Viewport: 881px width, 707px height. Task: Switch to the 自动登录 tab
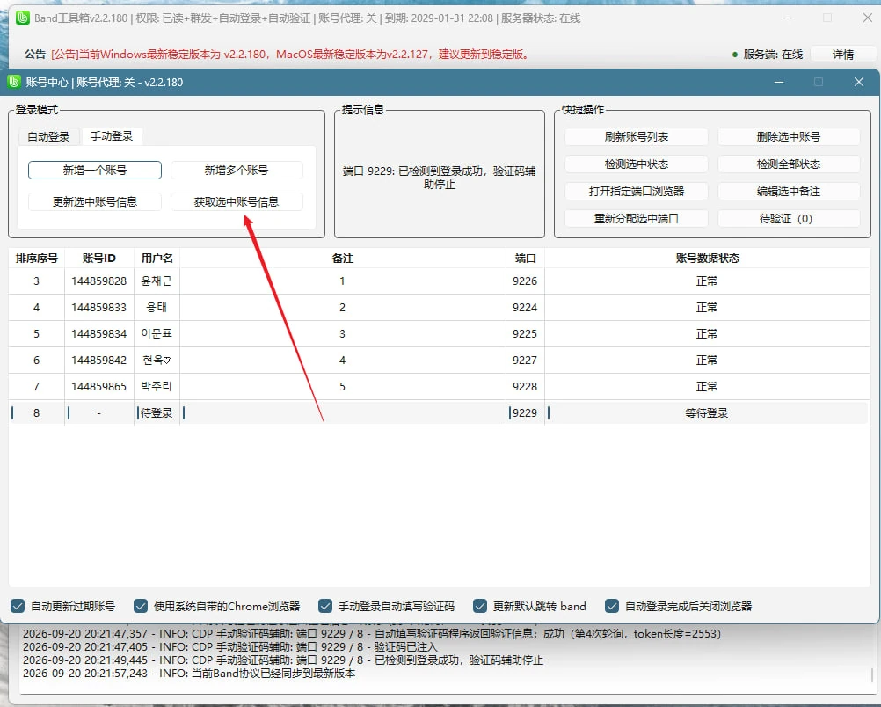coord(48,136)
